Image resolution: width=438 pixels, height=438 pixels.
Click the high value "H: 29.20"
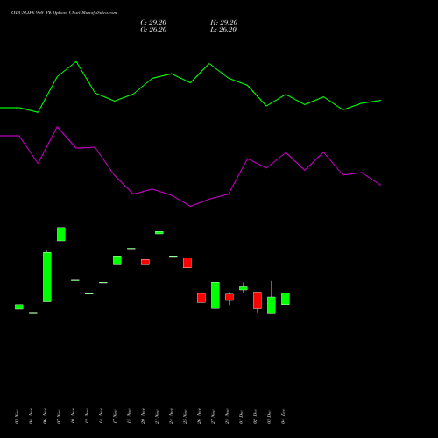[224, 23]
